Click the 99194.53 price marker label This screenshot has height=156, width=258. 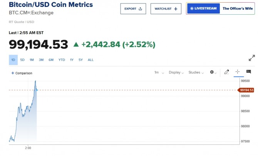(x=246, y=90)
